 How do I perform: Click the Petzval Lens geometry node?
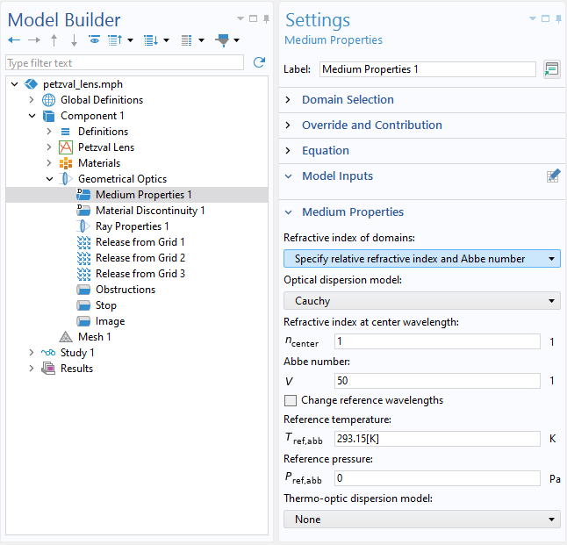(x=106, y=147)
